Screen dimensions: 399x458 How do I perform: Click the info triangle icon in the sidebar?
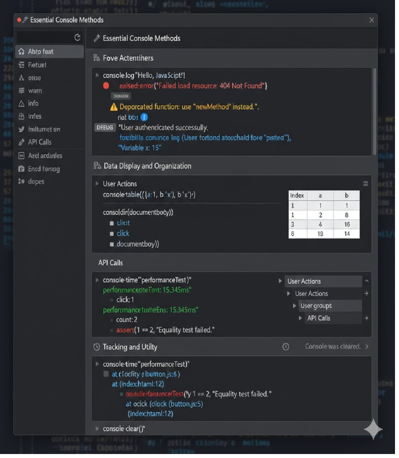coord(21,104)
